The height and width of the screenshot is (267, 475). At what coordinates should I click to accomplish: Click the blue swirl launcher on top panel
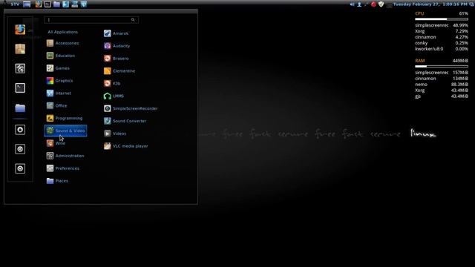click(x=66, y=4)
